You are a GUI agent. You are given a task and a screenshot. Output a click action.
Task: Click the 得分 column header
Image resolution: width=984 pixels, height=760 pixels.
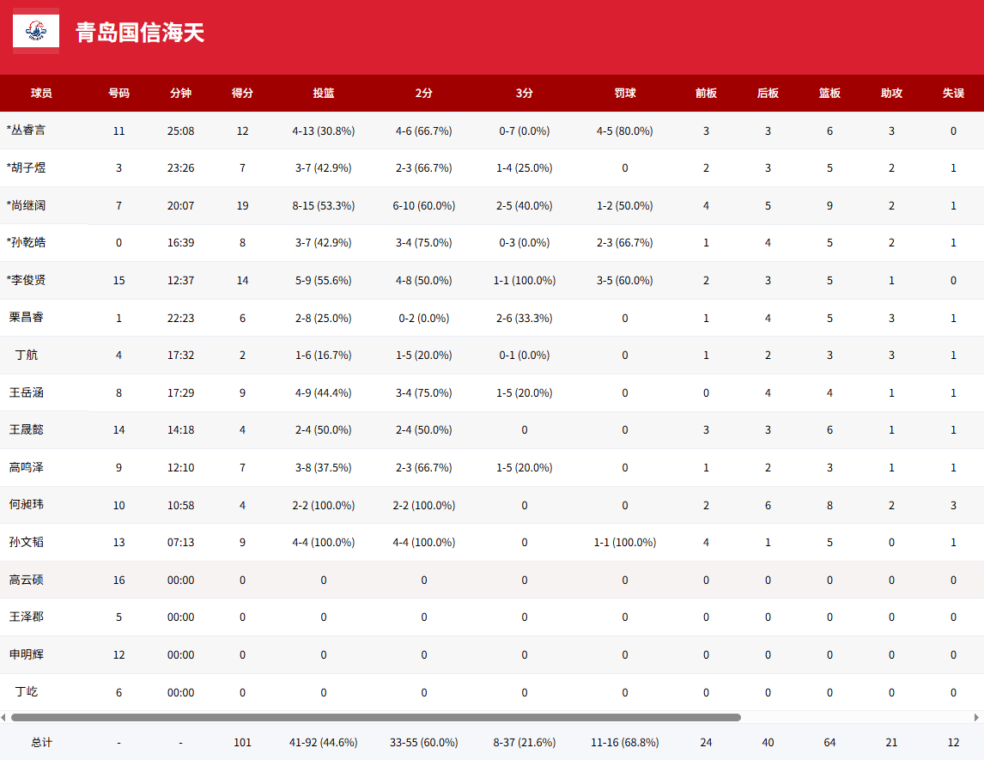tap(242, 93)
